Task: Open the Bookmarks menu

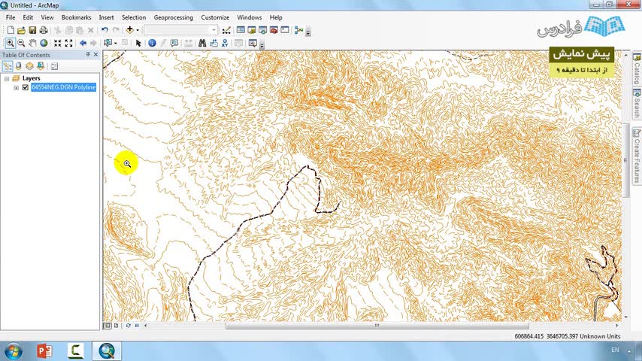Action: tap(76, 17)
